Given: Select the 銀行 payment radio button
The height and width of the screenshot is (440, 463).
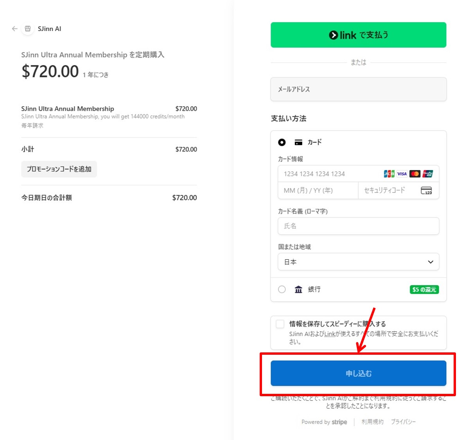Looking at the screenshot, I should point(282,289).
